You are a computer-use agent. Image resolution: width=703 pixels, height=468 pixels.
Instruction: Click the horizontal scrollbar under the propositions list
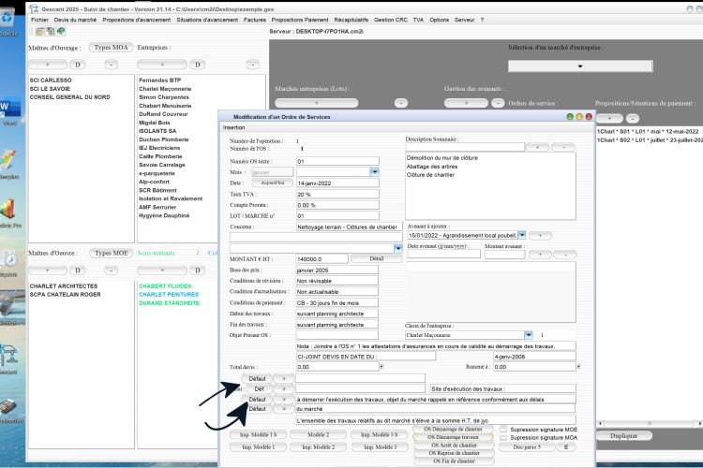click(649, 423)
